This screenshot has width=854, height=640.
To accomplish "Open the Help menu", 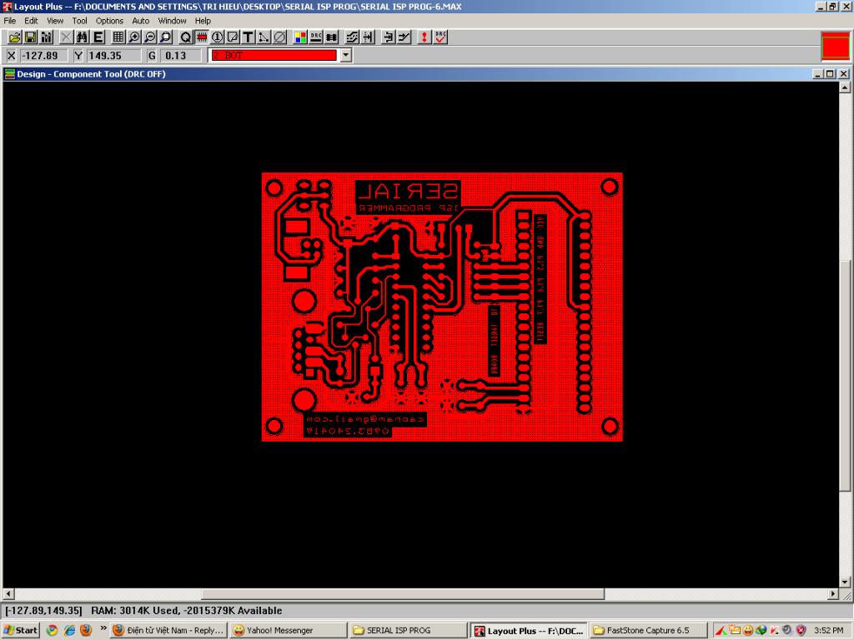I will point(203,21).
